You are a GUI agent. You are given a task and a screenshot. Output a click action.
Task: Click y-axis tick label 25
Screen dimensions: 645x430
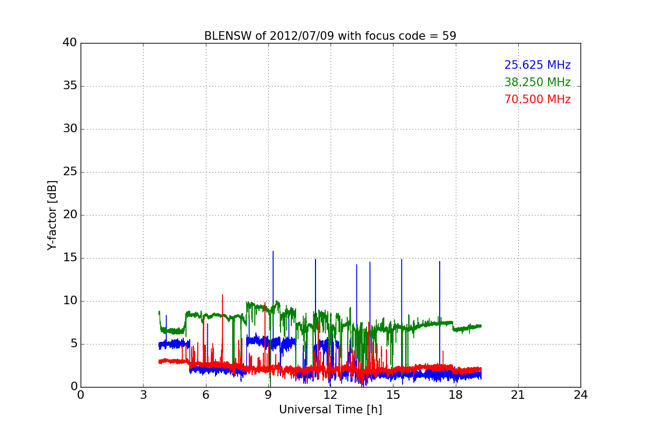coord(69,172)
